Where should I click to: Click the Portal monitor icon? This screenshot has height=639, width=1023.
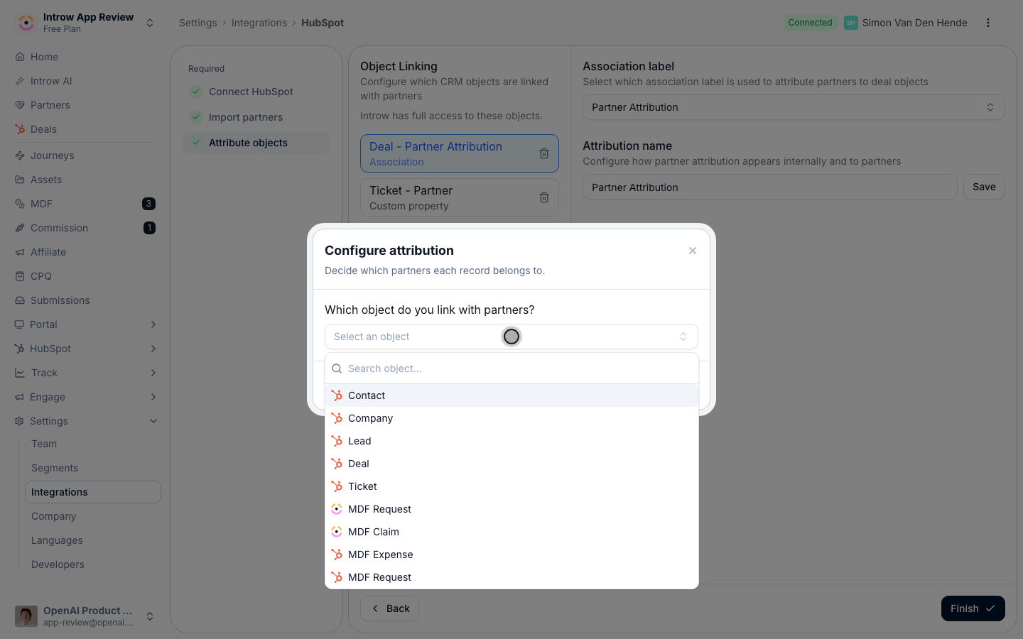point(19,324)
